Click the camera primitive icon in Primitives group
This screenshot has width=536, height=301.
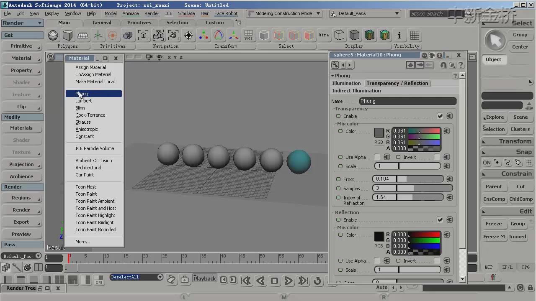pos(128,35)
